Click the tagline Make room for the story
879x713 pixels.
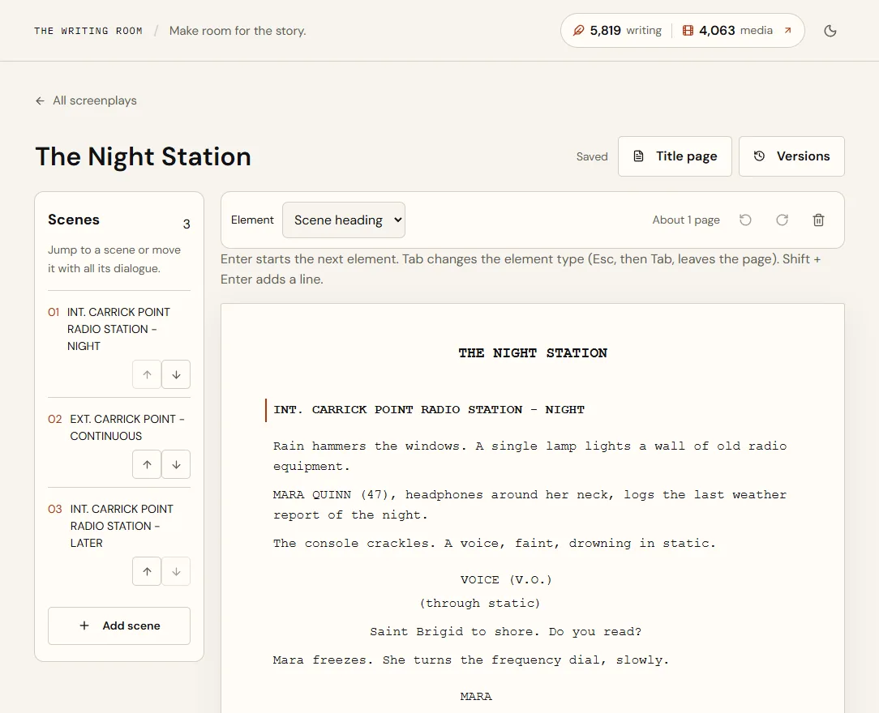238,31
